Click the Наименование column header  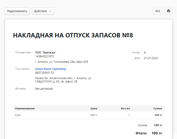pos(25,109)
